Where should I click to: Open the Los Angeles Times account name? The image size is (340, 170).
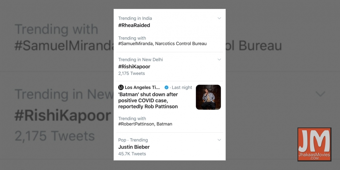pos(143,87)
